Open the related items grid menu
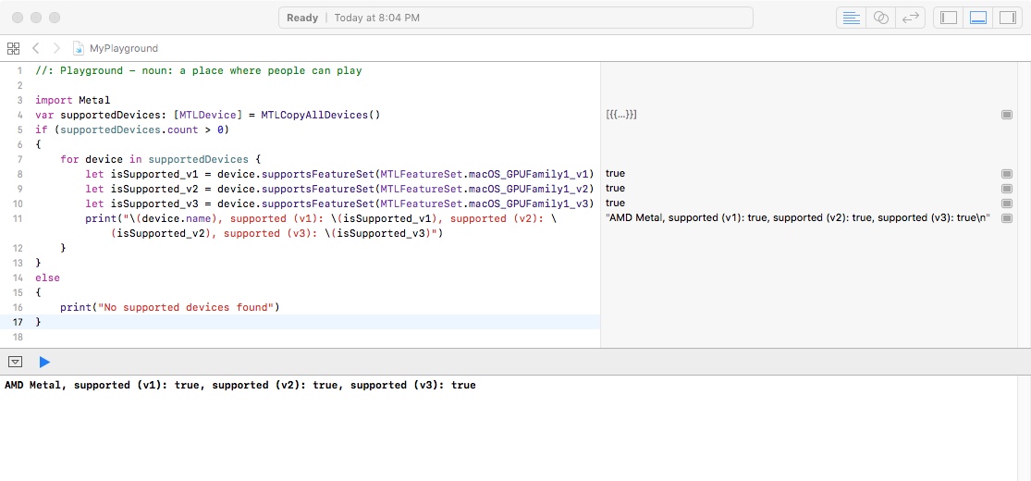 (13, 48)
